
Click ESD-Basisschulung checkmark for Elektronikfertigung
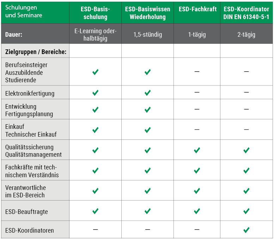tap(95, 93)
